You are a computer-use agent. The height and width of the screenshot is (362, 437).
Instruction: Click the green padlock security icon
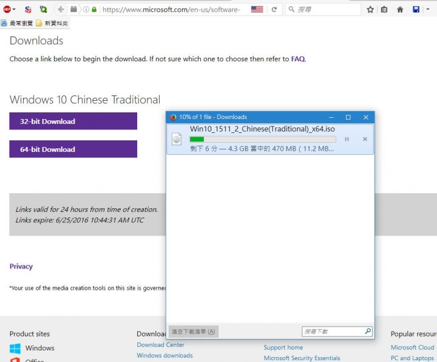pos(94,10)
